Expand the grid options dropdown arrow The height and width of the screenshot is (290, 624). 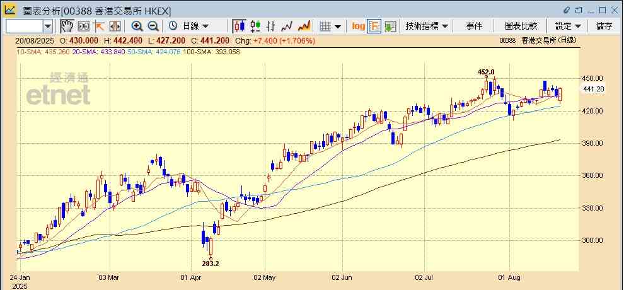(x=338, y=26)
